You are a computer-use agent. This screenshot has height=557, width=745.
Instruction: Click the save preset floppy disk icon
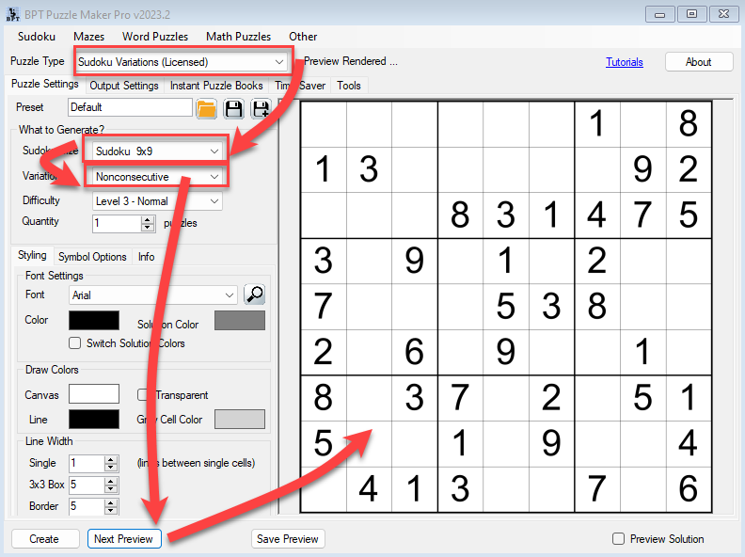(x=233, y=109)
